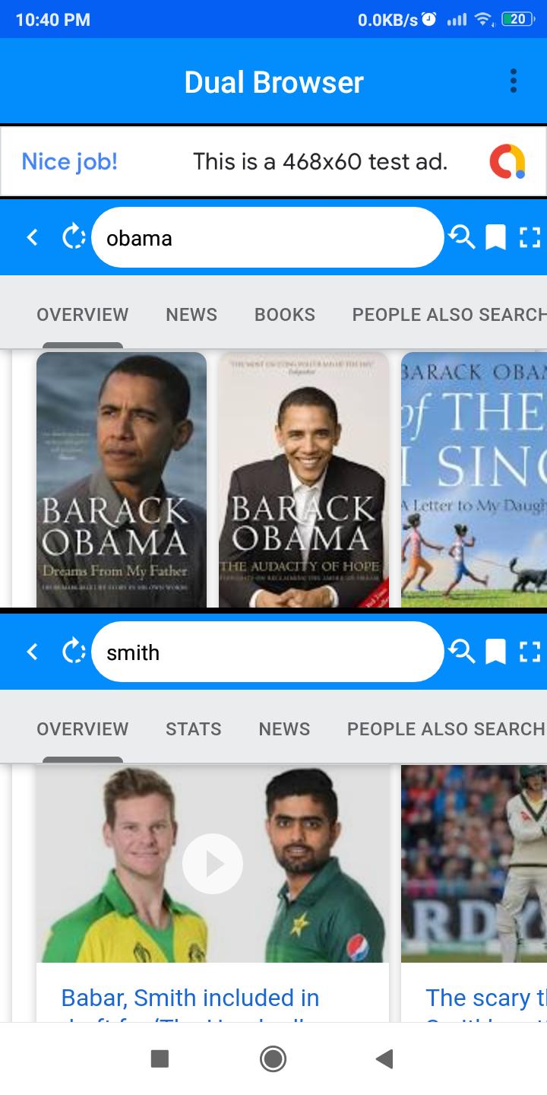Expand obama pane to fullscreen
The image size is (547, 1095).
pyautogui.click(x=530, y=238)
